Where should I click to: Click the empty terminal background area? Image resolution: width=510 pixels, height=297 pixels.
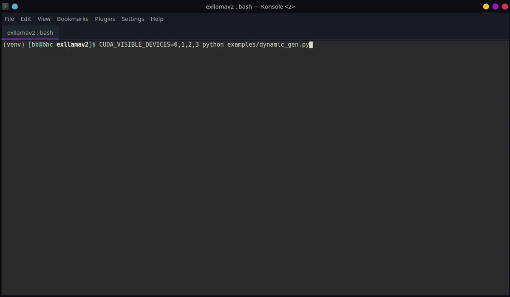coord(255,170)
